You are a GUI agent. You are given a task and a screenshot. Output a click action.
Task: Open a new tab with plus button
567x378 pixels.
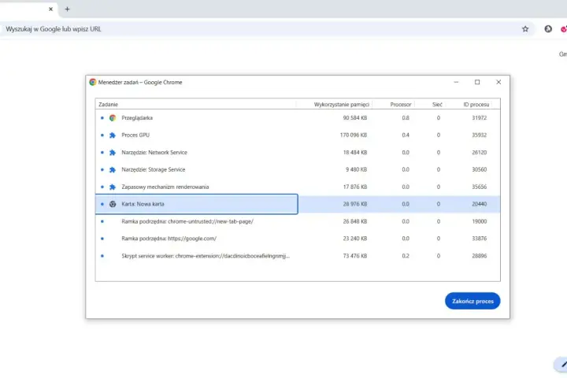(x=67, y=9)
